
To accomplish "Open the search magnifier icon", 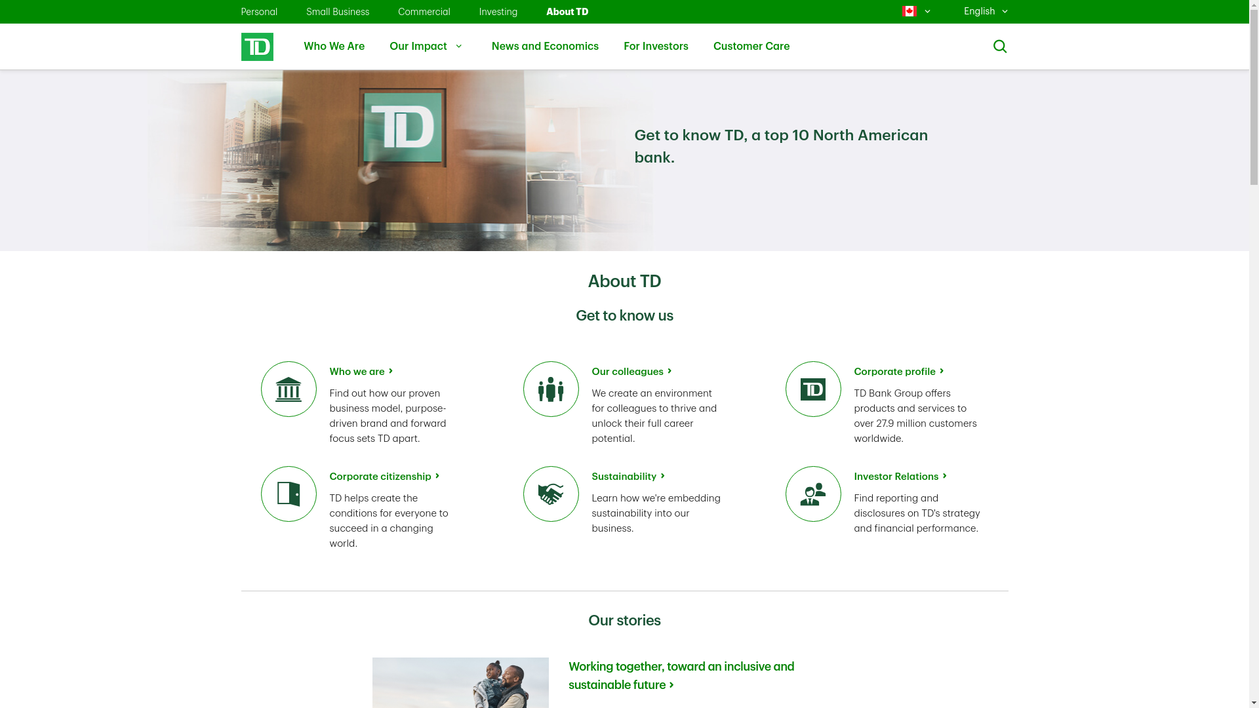I will [x=1000, y=47].
